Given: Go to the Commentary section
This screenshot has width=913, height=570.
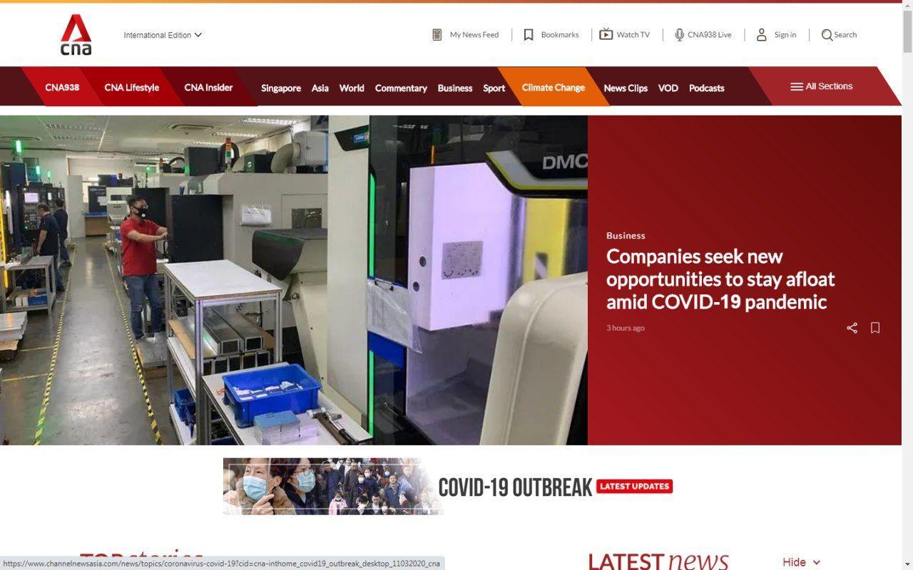Looking at the screenshot, I should point(401,88).
